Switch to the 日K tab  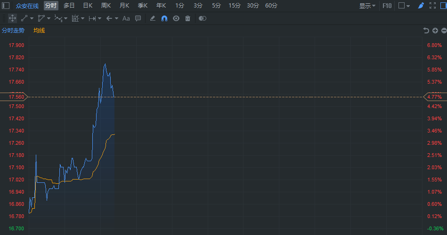pos(88,6)
